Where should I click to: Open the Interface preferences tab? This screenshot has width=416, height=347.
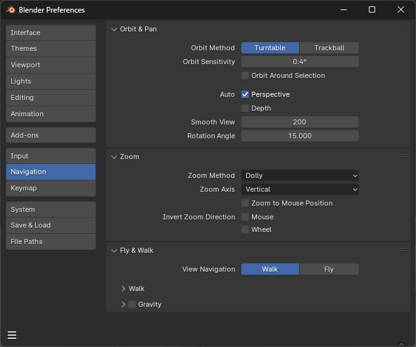pyautogui.click(x=51, y=33)
